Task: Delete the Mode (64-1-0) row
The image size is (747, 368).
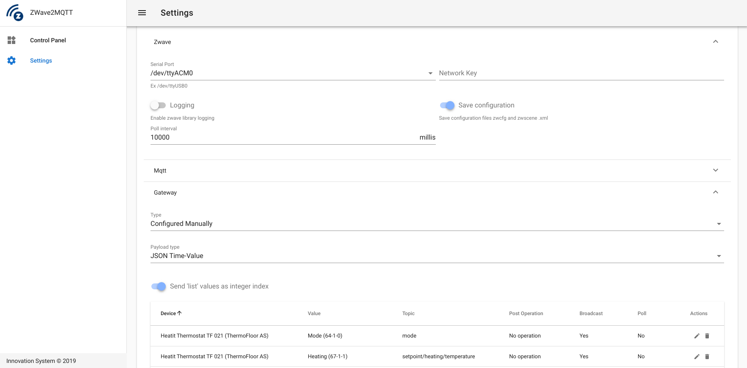Action: click(707, 336)
